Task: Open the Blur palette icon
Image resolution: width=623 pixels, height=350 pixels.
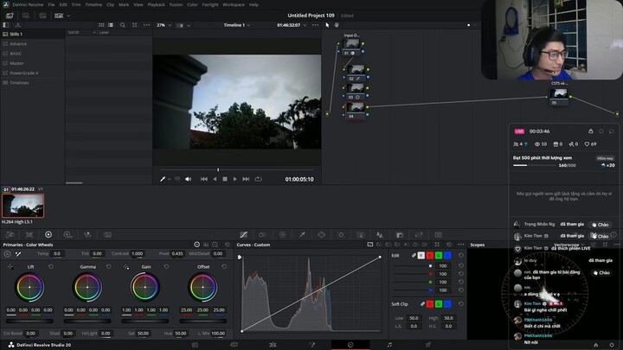Action: [380, 235]
